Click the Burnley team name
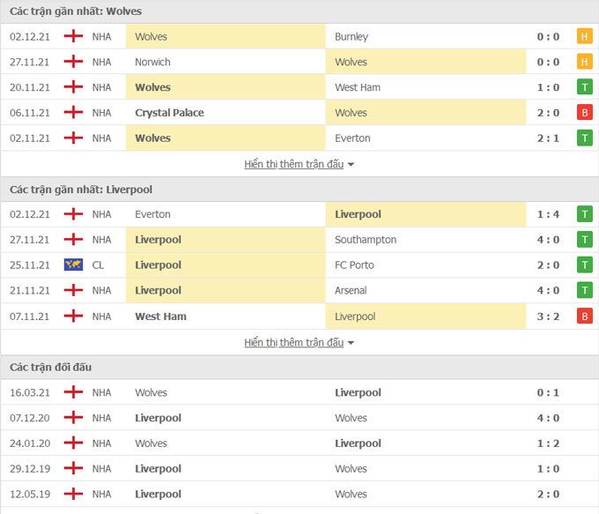The width and height of the screenshot is (599, 514). pyautogui.click(x=351, y=37)
